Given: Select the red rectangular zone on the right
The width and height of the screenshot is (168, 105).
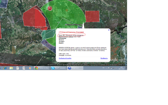Looking at the screenshot, I should point(92,16).
